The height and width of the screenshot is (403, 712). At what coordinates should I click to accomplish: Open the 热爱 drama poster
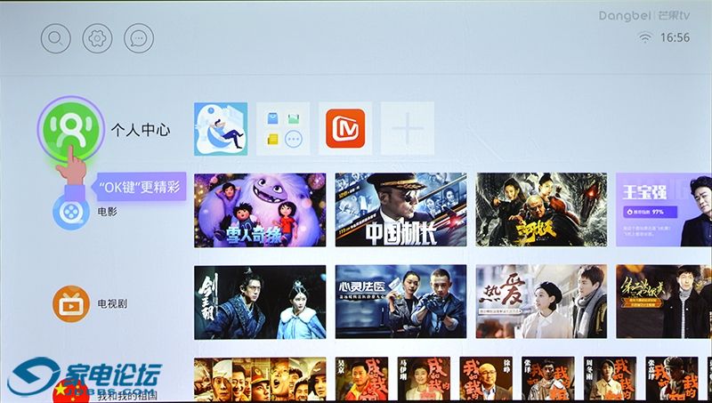(x=541, y=302)
